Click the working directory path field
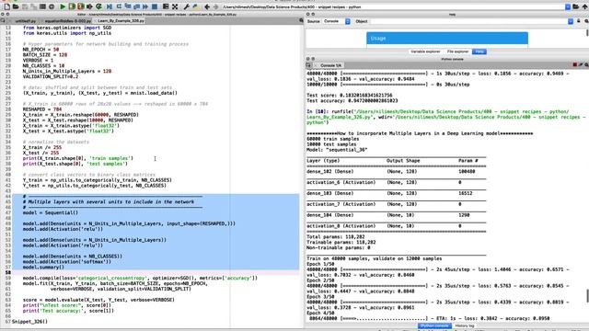Image resolution: width=589 pixels, height=331 pixels. tap(393, 6)
